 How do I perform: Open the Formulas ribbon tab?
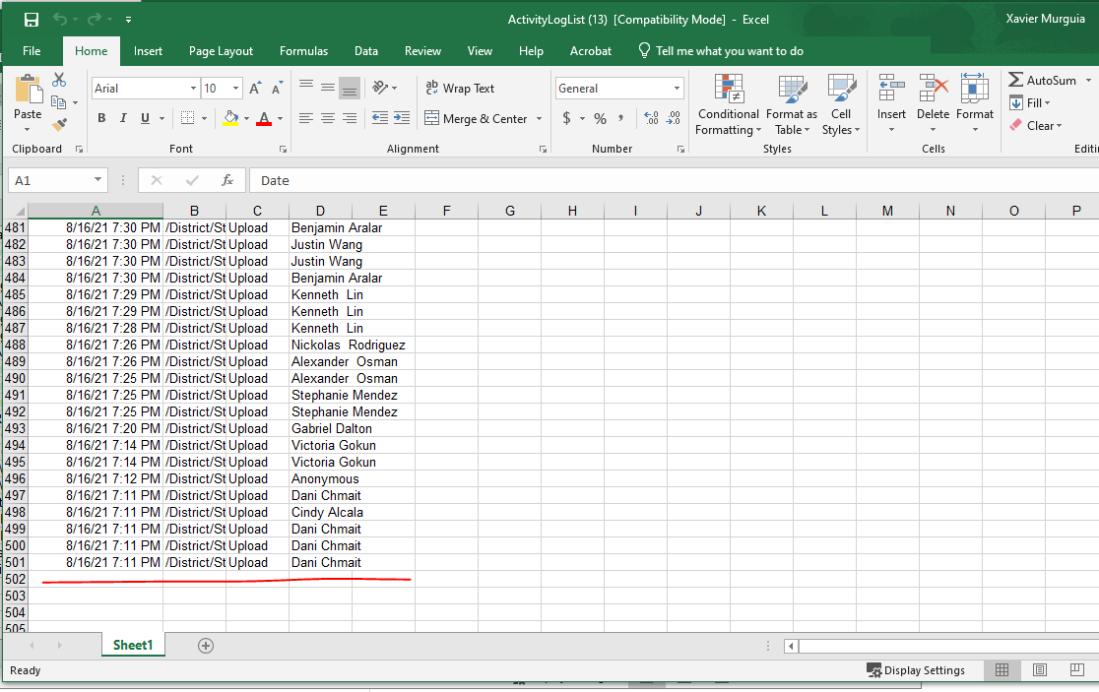click(303, 51)
